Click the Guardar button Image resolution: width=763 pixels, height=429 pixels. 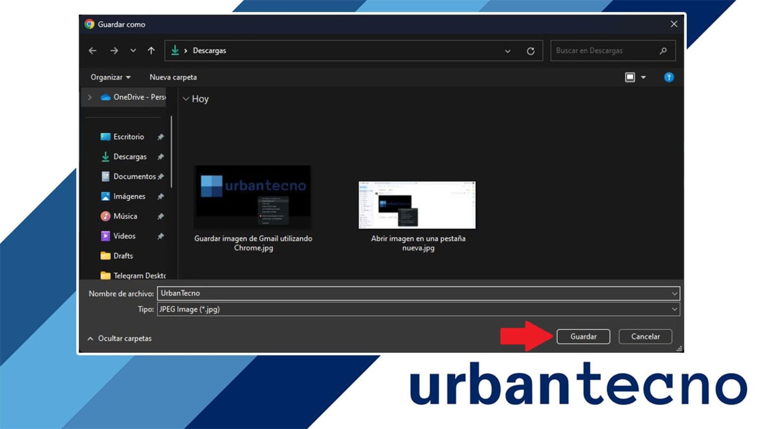tap(583, 336)
